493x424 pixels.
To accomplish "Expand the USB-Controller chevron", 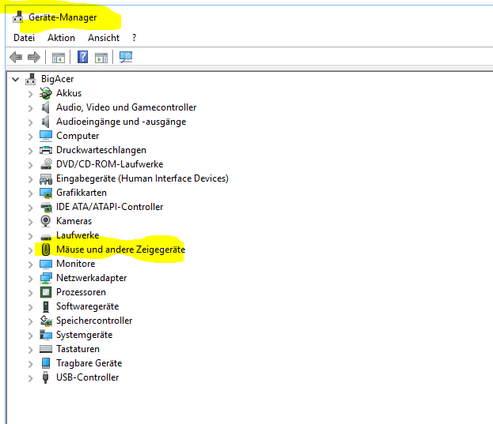I will [31, 378].
